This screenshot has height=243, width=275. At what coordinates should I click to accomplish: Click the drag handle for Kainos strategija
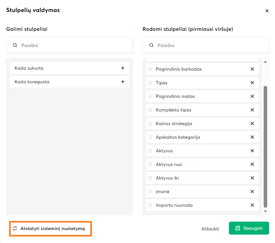click(x=150, y=123)
